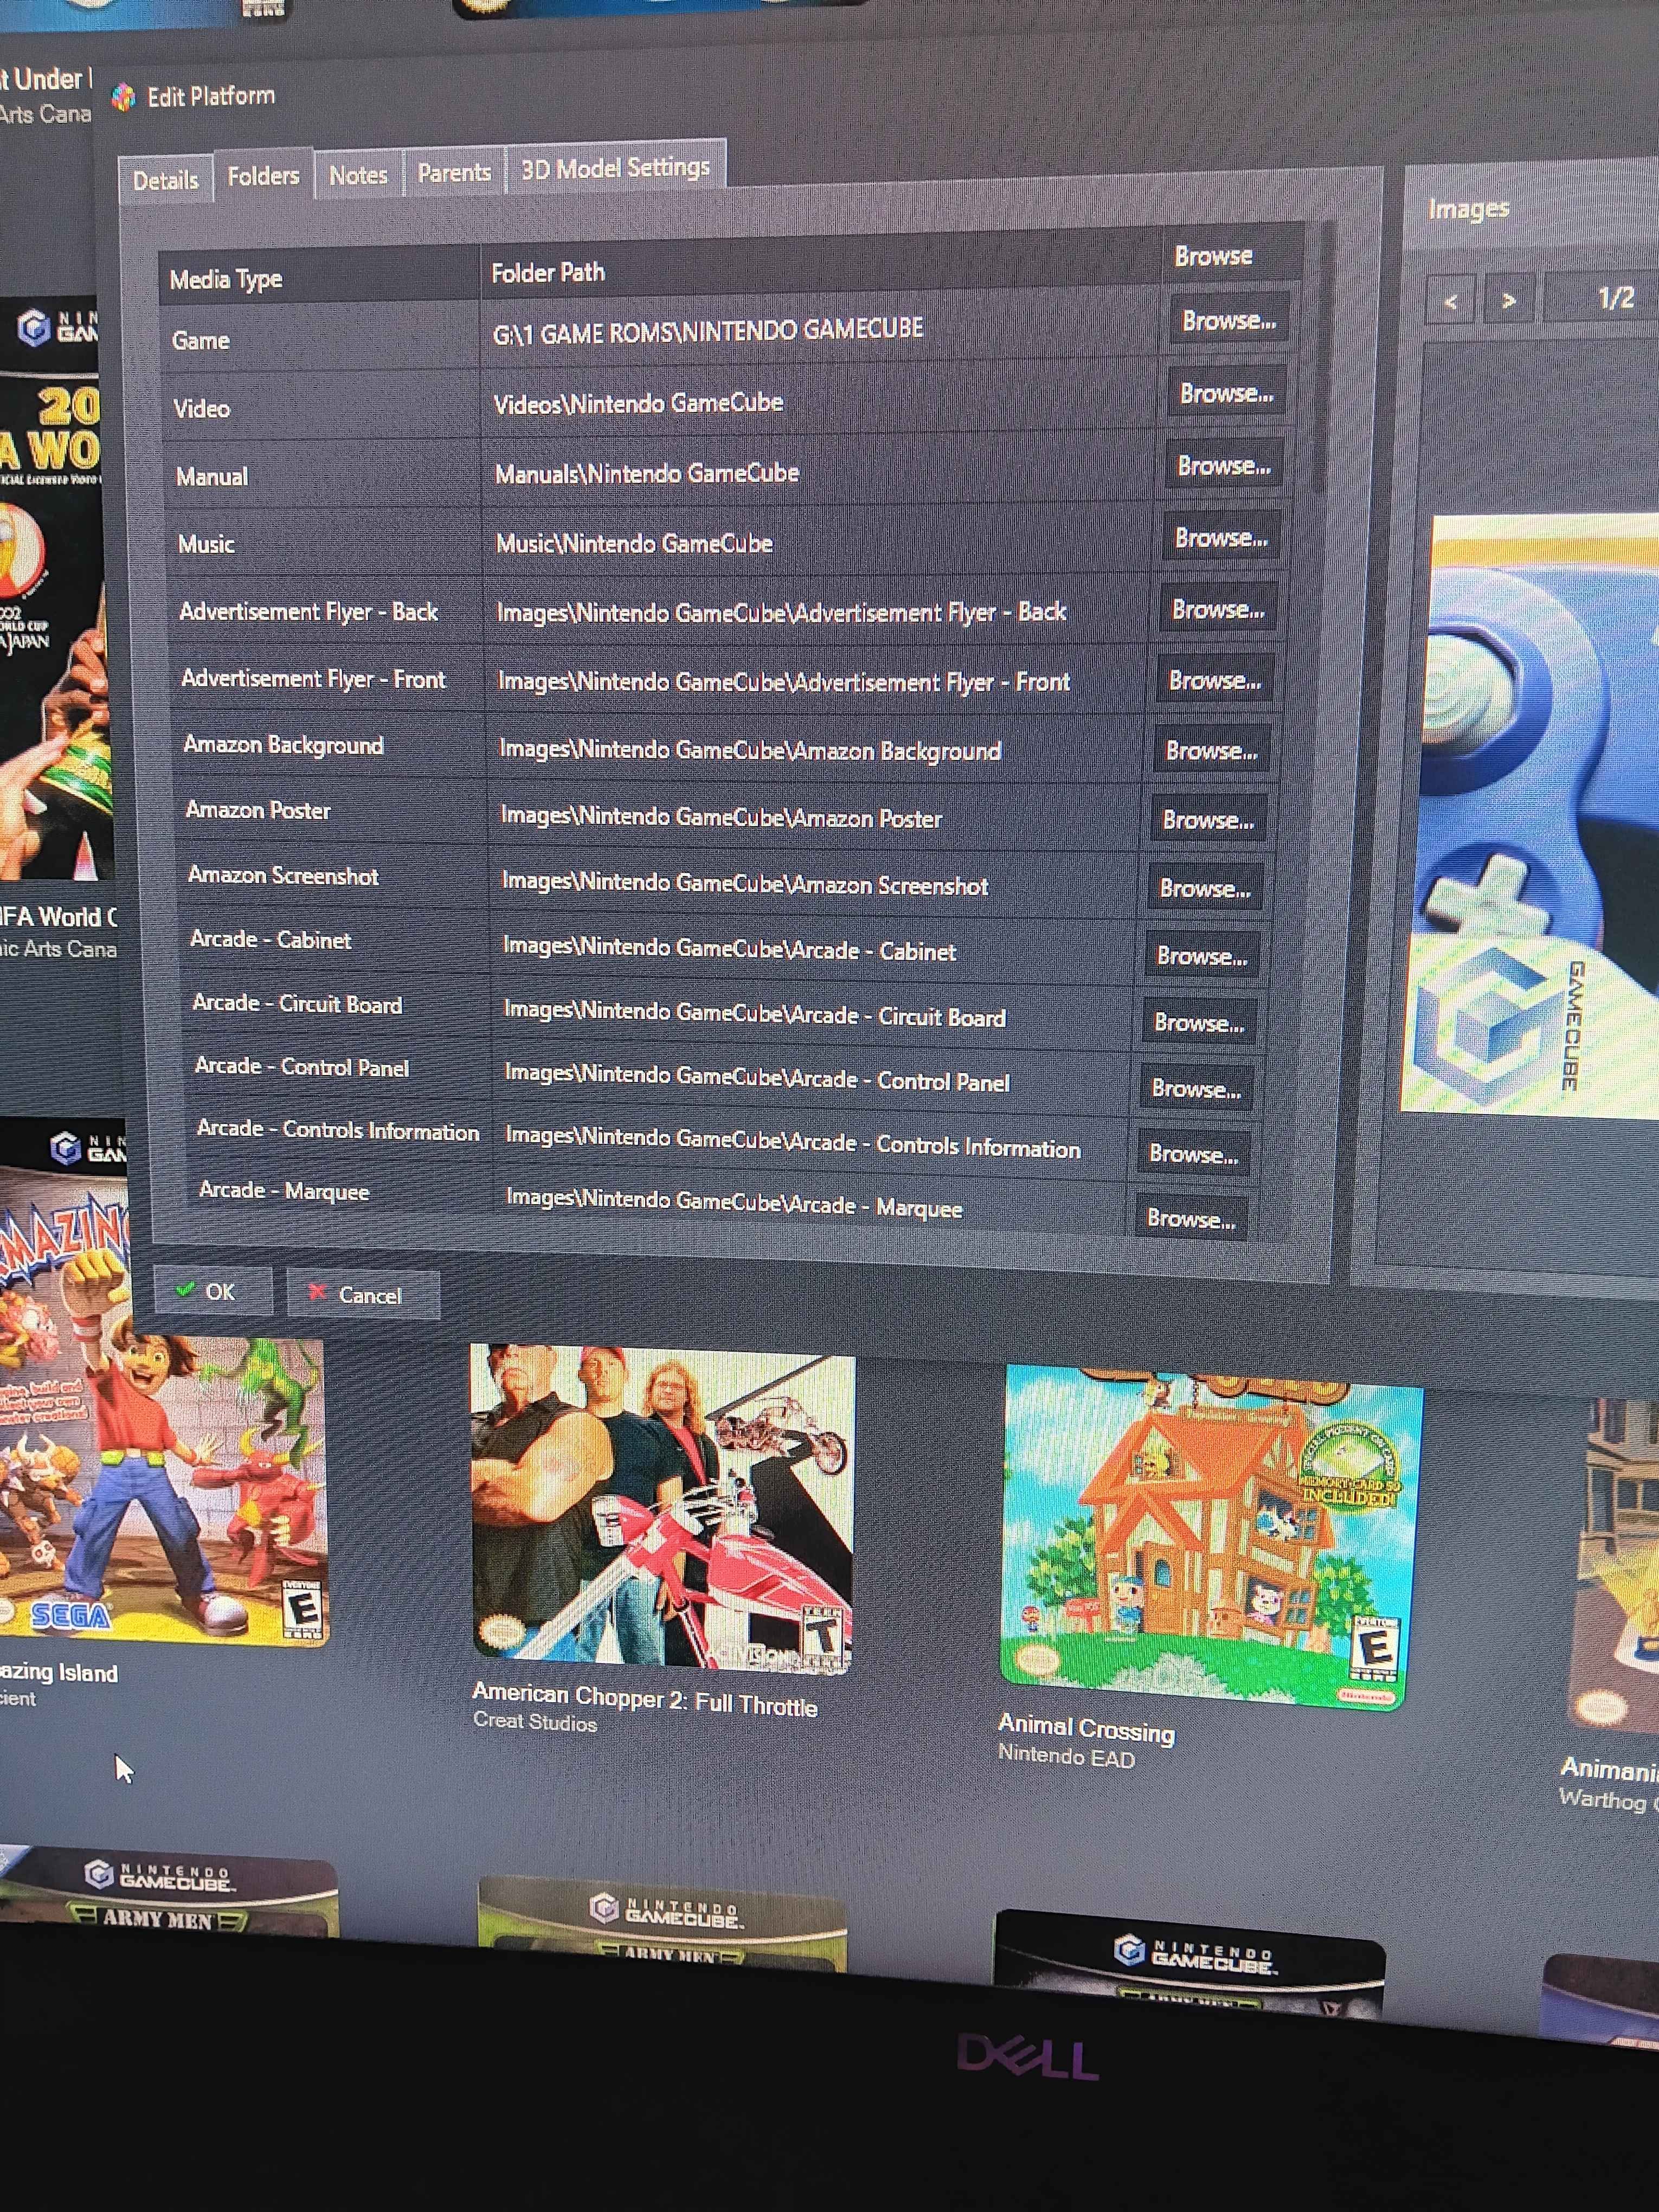Browse for the Amazon Background folder

(x=1211, y=750)
